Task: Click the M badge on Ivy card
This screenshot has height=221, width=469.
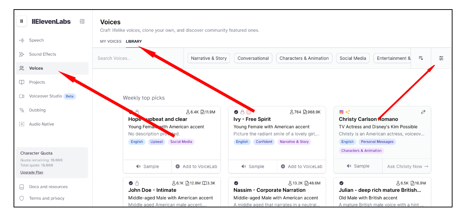Action: [248, 112]
